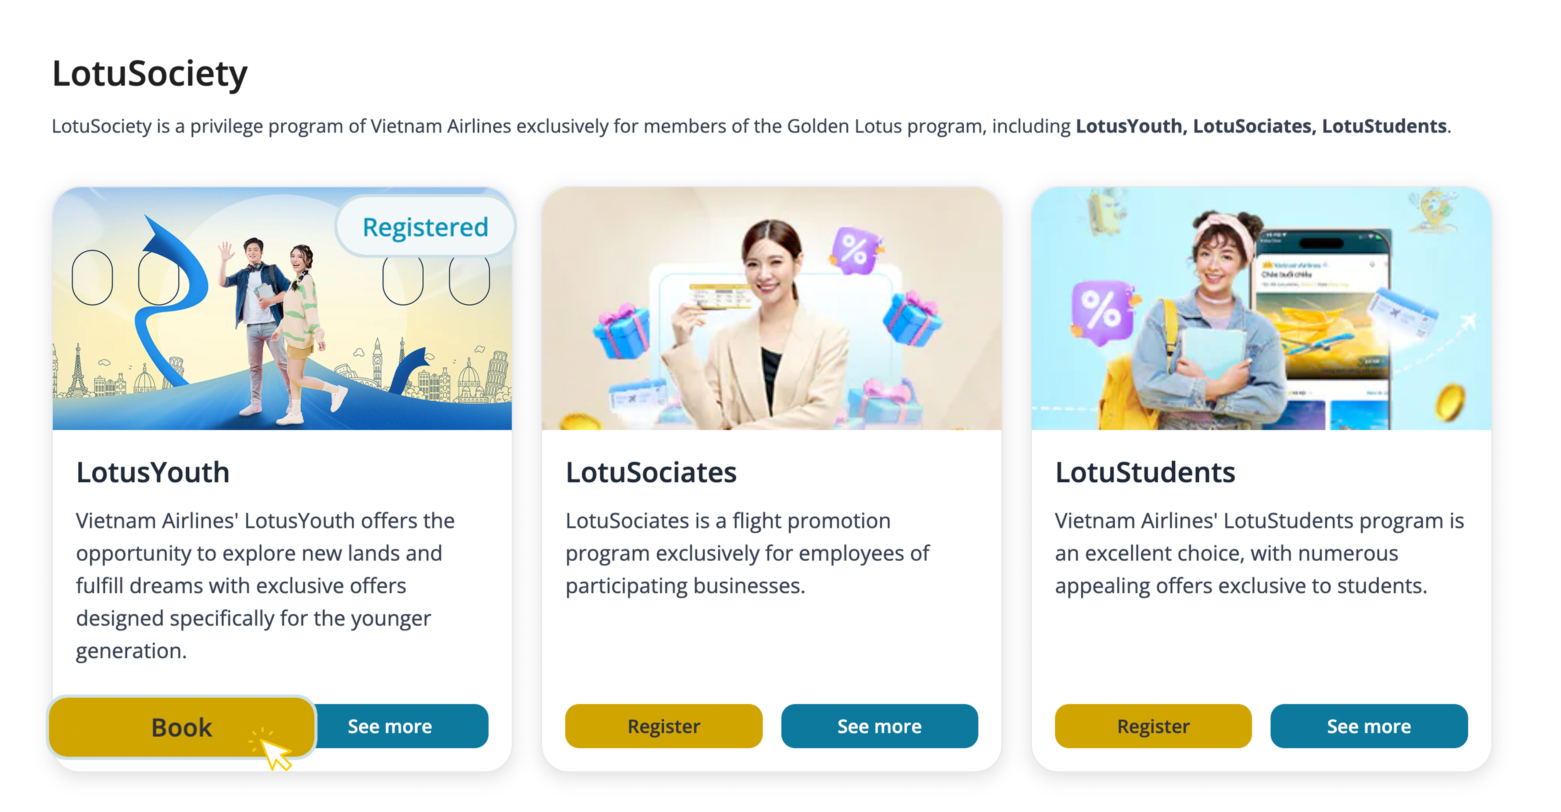Click the LotusYouth description paragraph

tap(265, 585)
